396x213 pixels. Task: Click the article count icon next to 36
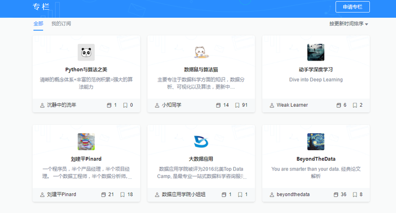[x=335, y=194]
